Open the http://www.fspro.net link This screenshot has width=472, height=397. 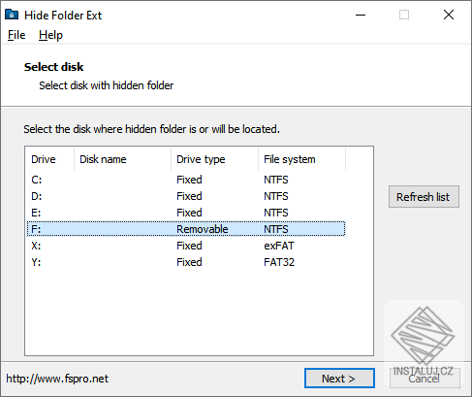click(57, 379)
